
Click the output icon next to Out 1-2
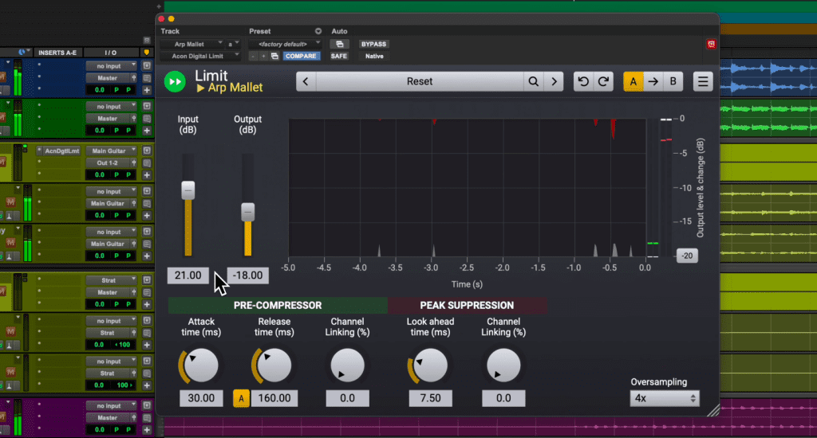[134, 162]
